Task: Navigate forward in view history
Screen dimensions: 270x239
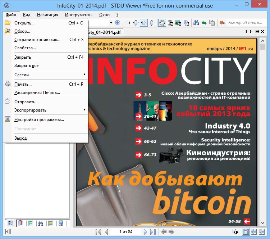Action: 171,232
